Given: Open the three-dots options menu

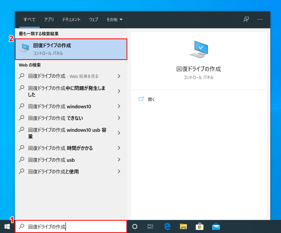Looking at the screenshot, I should tap(260, 19).
